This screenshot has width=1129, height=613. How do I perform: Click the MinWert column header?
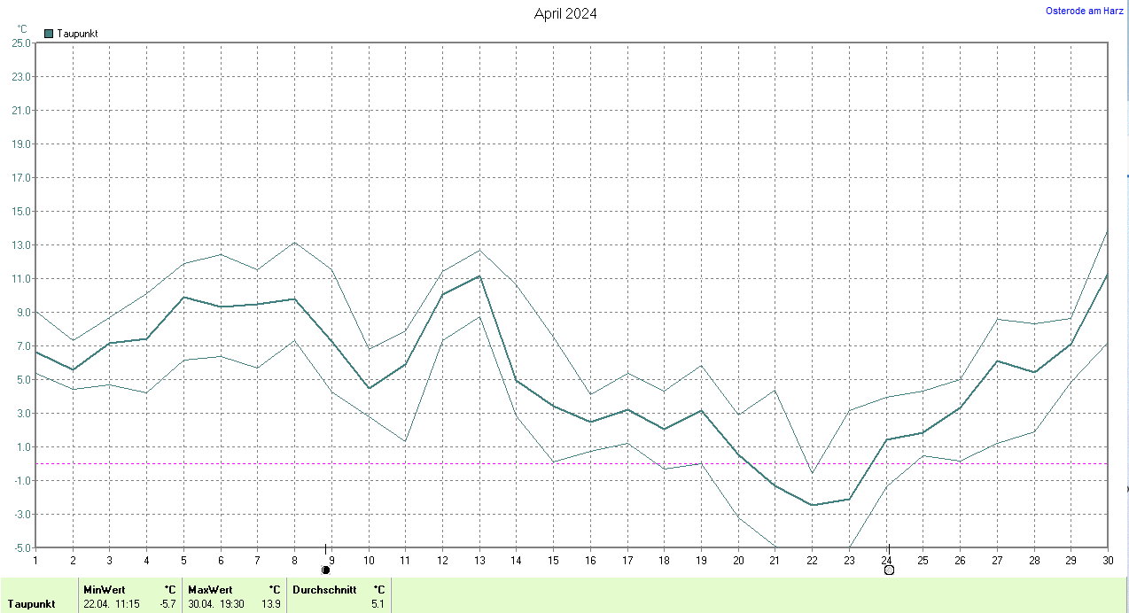(105, 589)
